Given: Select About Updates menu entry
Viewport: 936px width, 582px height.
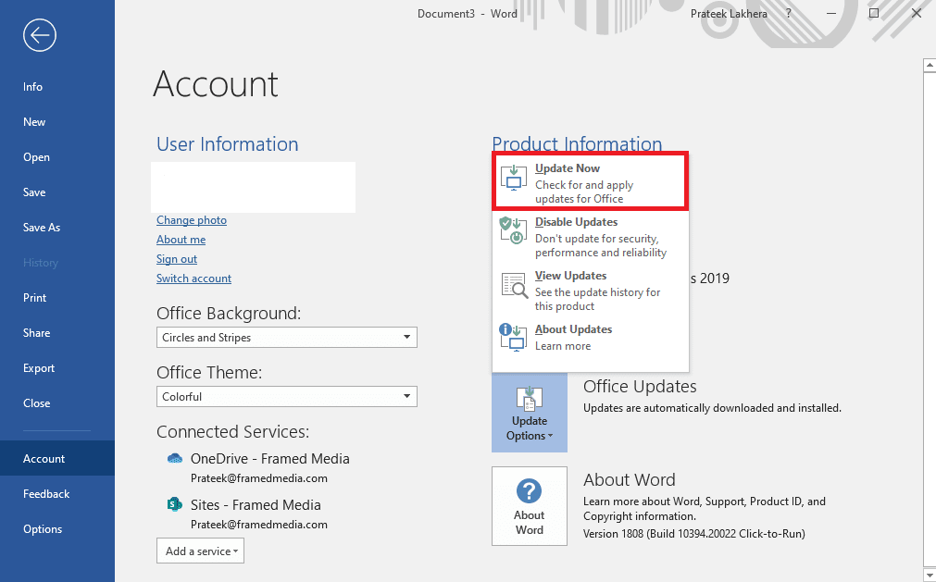Looking at the screenshot, I should 591,338.
